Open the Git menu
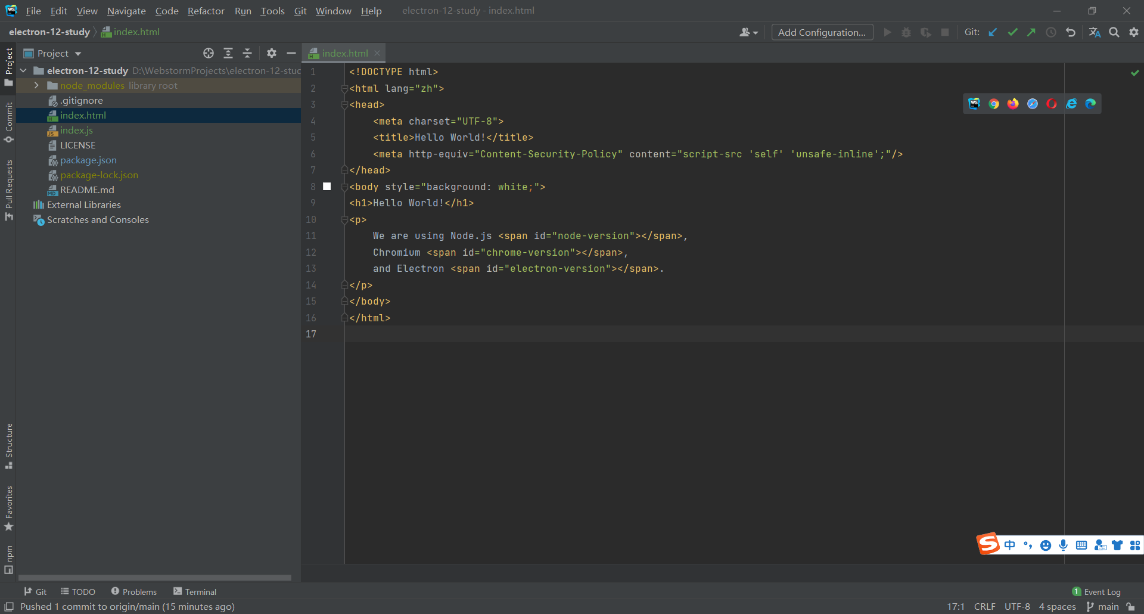The image size is (1144, 614). click(300, 11)
